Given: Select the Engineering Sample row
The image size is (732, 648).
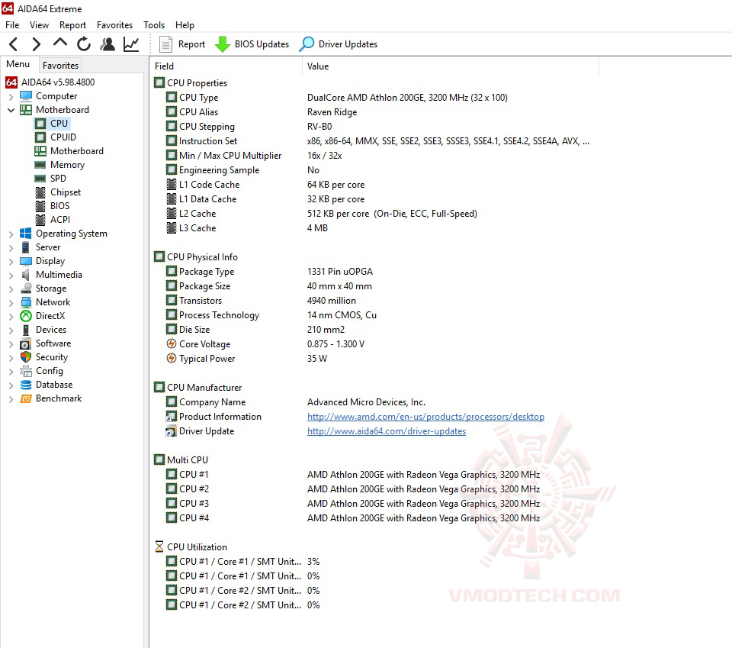Looking at the screenshot, I should click(x=242, y=170).
